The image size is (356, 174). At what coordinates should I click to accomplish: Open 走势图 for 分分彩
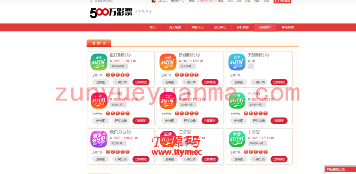tap(100, 121)
